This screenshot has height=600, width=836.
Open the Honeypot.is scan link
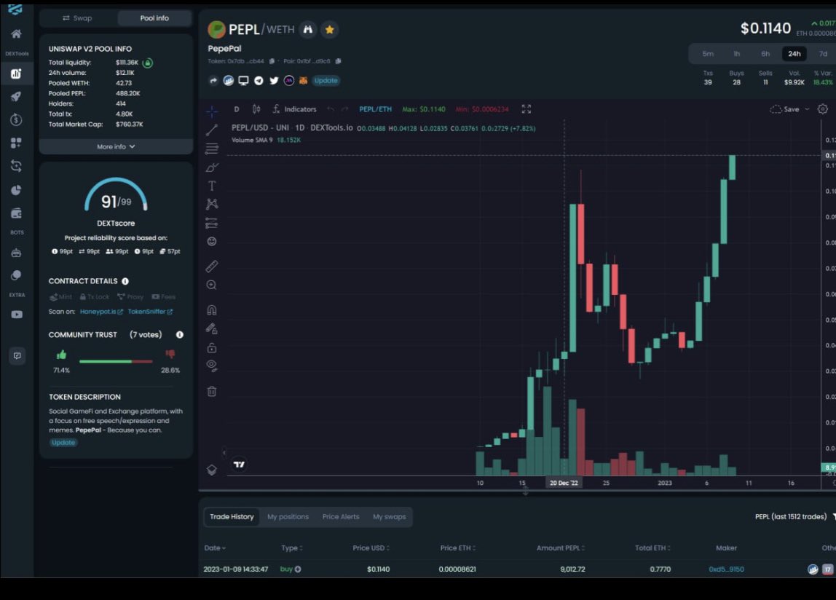(x=101, y=312)
